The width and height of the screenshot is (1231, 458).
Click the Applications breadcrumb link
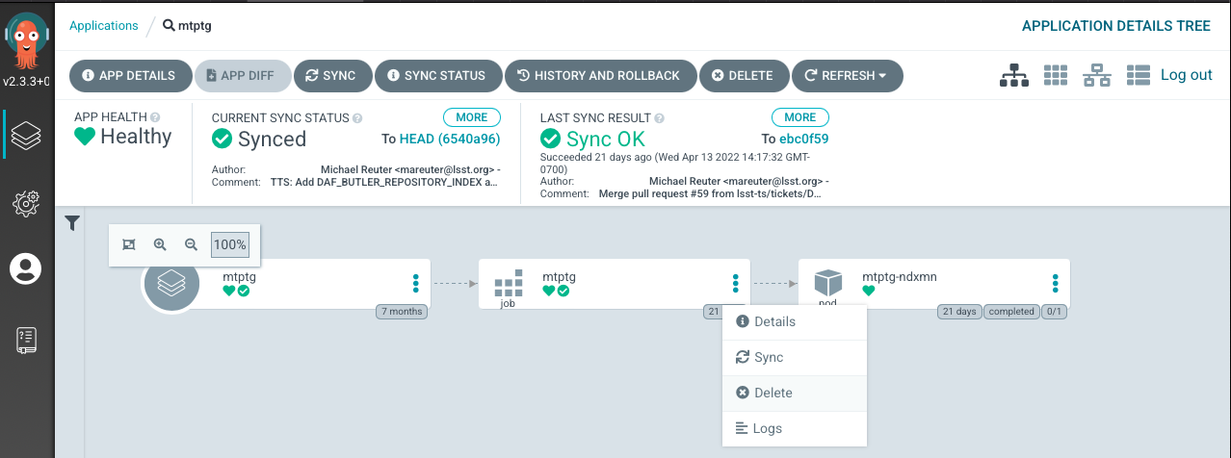104,26
